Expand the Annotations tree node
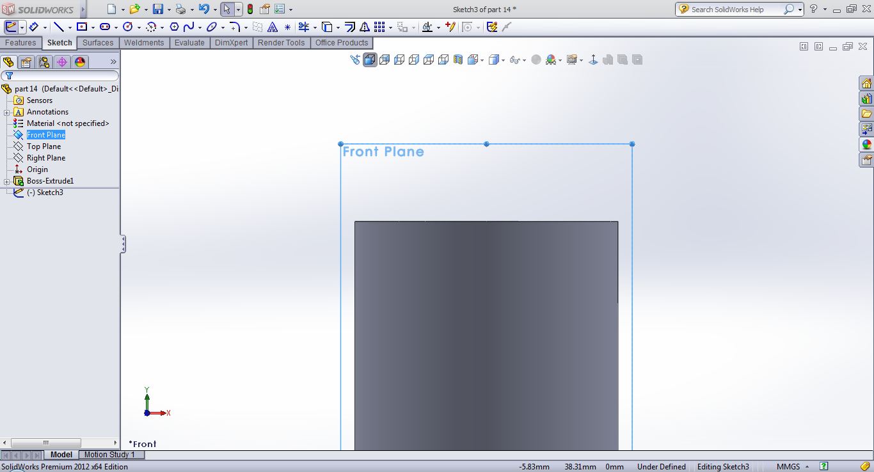The image size is (874, 472). click(x=7, y=113)
